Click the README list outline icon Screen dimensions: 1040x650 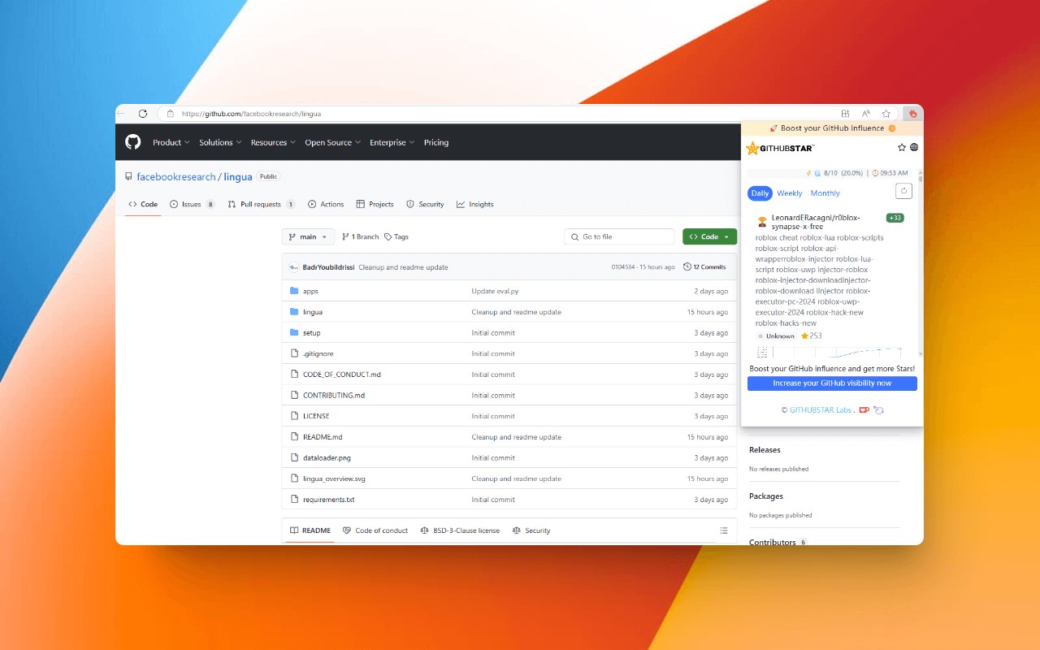[724, 531]
